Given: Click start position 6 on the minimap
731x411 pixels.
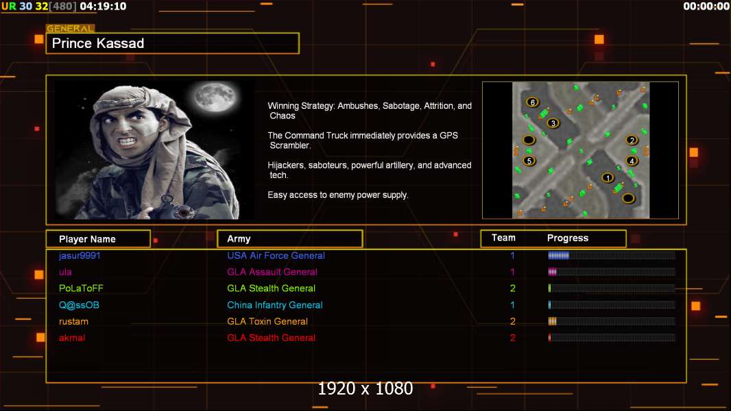Looking at the screenshot, I should pyautogui.click(x=532, y=102).
